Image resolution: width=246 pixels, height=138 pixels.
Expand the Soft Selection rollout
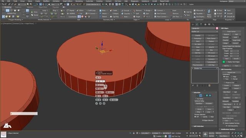204,126
